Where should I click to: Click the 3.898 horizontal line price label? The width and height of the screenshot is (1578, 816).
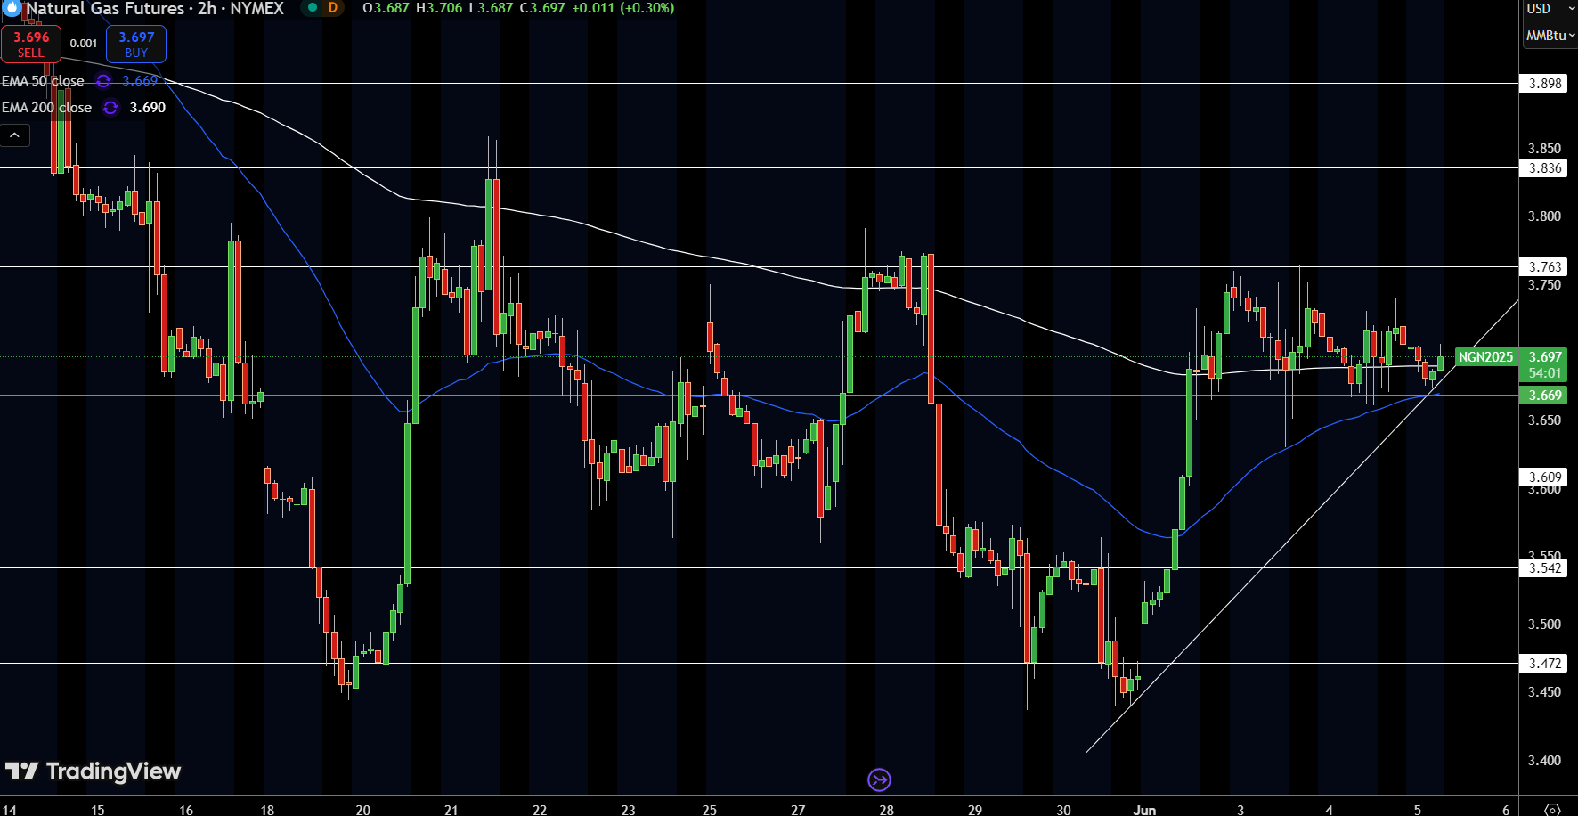pos(1545,84)
